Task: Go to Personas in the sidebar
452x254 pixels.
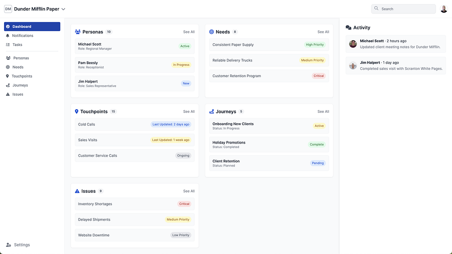Action: (32, 58)
